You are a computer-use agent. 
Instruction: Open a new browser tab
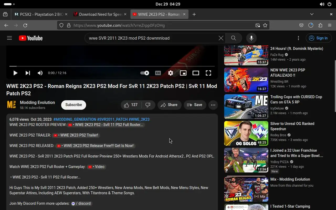[x=194, y=14]
